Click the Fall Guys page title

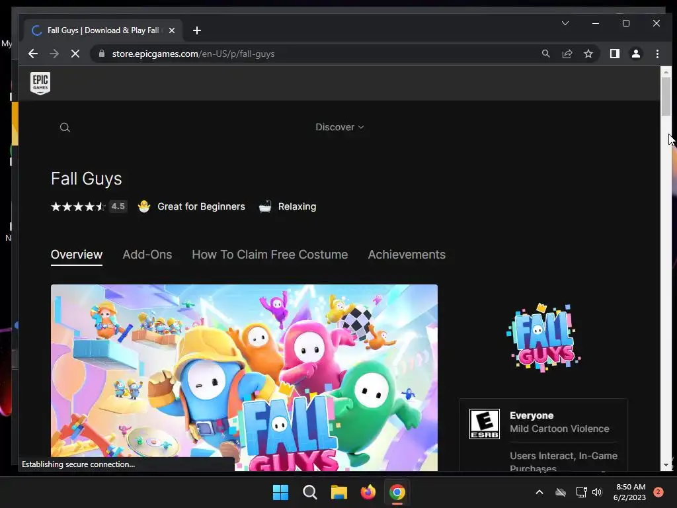point(87,179)
